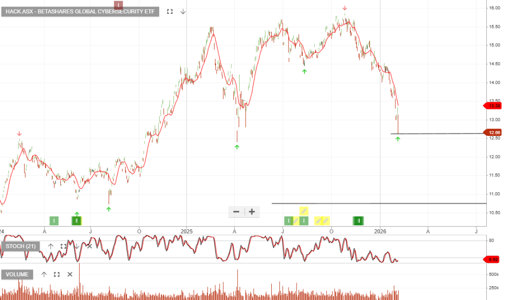Zoom out the chart with minus button
Screen dimensions: 506x300
(236, 212)
